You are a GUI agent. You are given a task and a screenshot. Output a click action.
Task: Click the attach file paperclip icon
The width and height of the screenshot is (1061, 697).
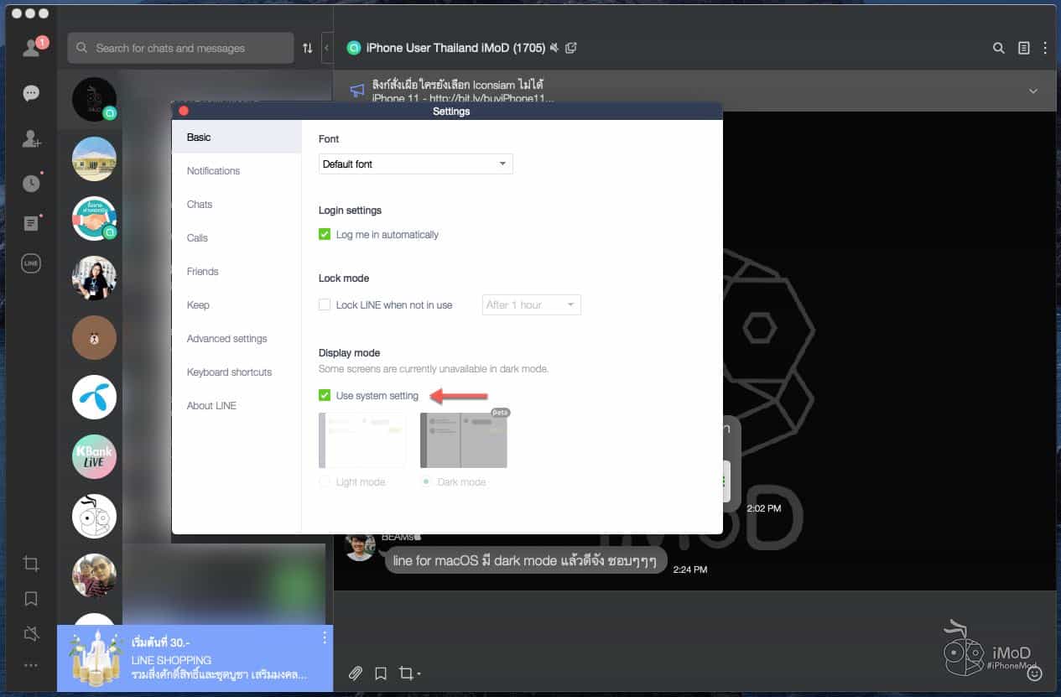[356, 673]
